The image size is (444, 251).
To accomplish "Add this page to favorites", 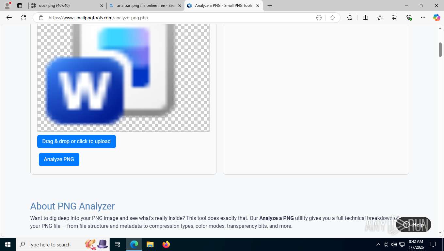I will click(x=332, y=18).
